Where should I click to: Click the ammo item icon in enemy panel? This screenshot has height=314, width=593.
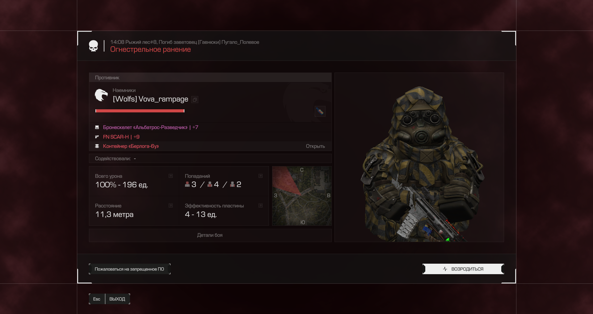[x=320, y=111]
